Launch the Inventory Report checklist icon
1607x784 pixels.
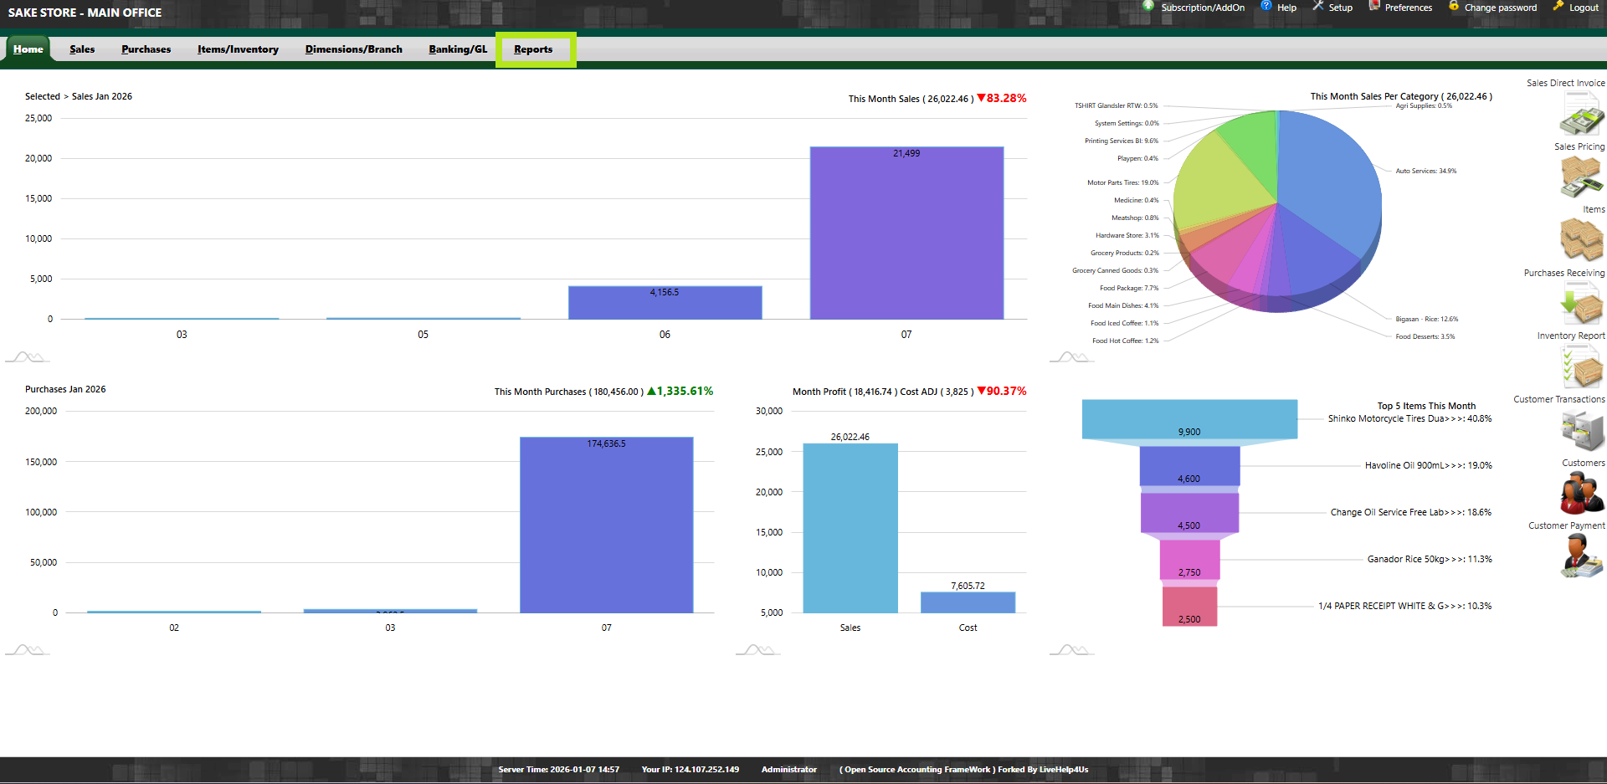[x=1580, y=366]
